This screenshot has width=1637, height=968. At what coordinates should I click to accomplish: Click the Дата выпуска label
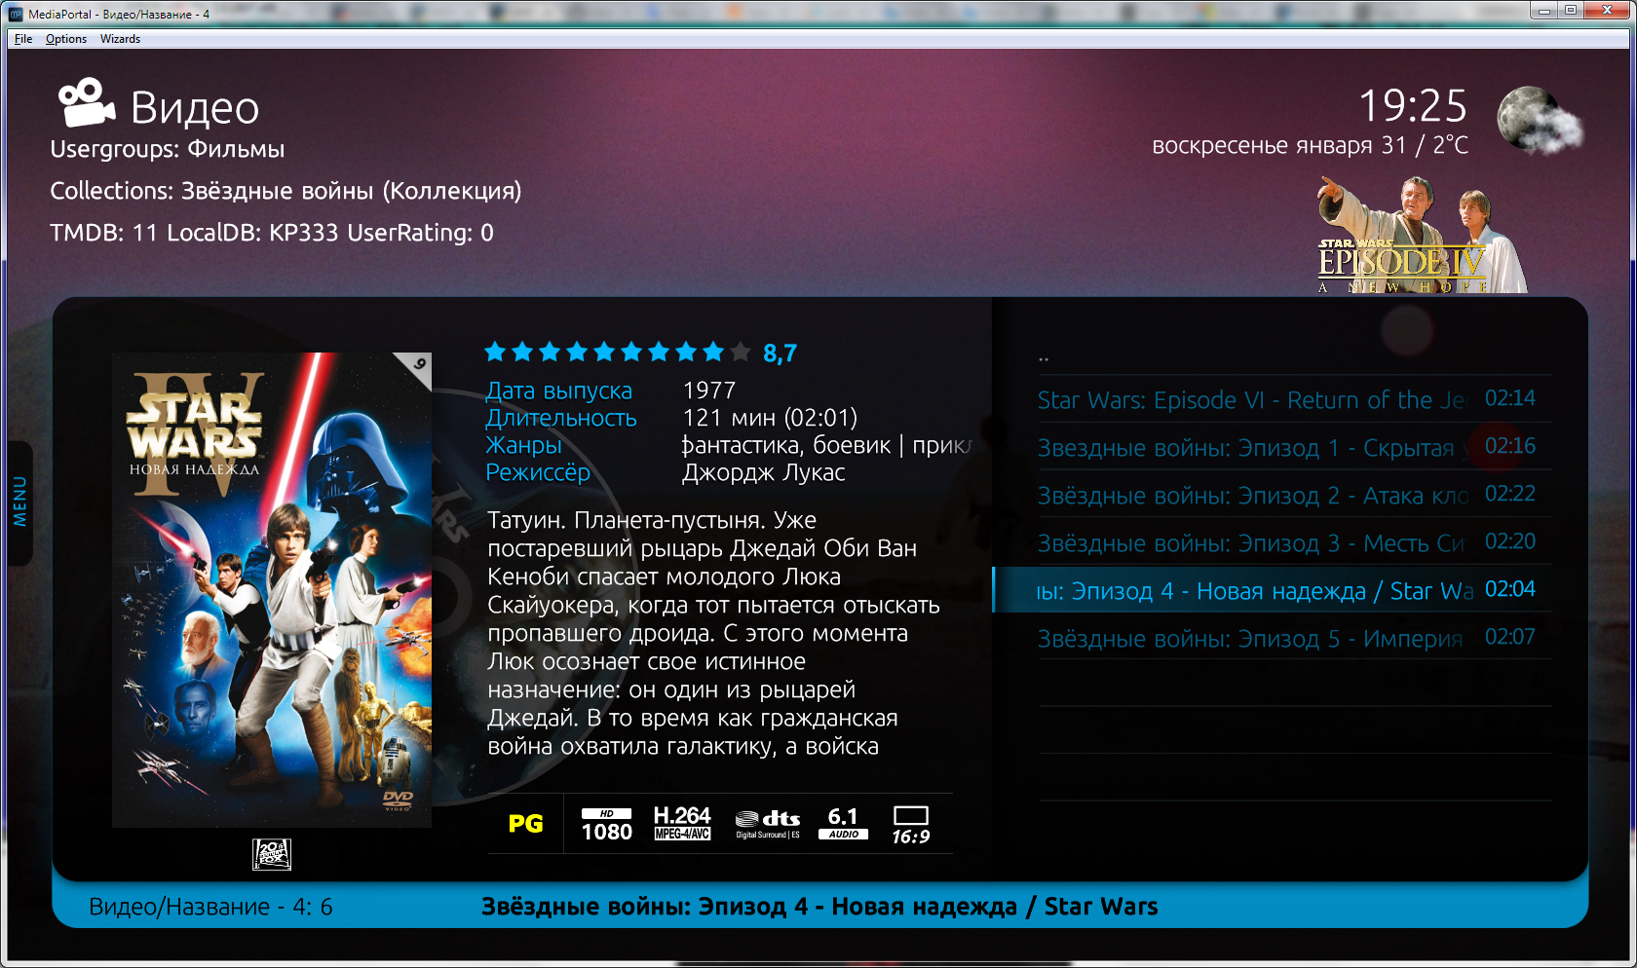[559, 391]
